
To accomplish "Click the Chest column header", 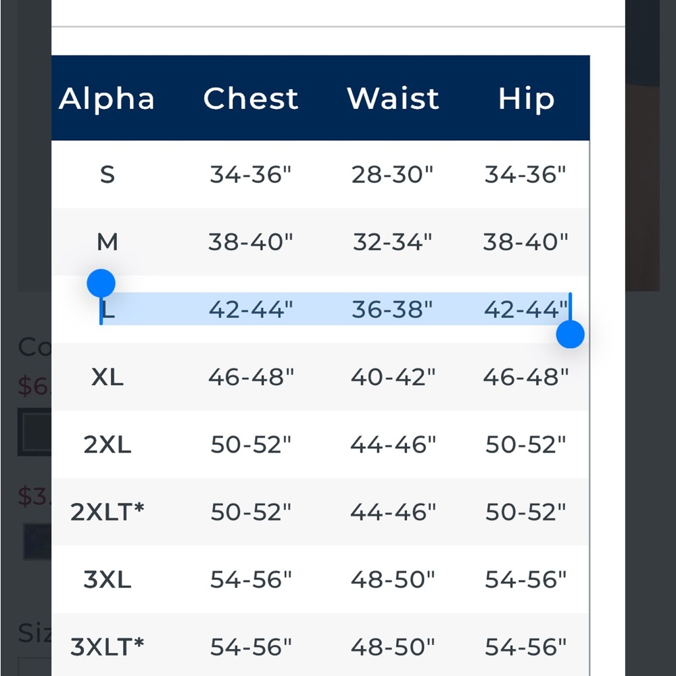I will pos(251,99).
